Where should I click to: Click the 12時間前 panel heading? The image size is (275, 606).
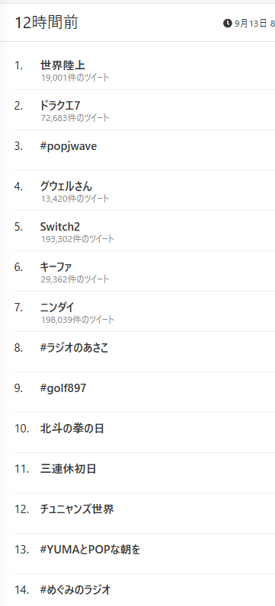46,23
